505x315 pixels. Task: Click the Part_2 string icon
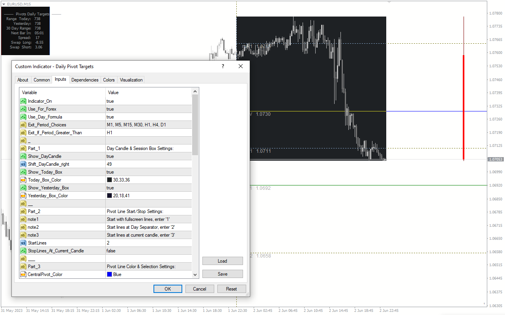pos(23,211)
